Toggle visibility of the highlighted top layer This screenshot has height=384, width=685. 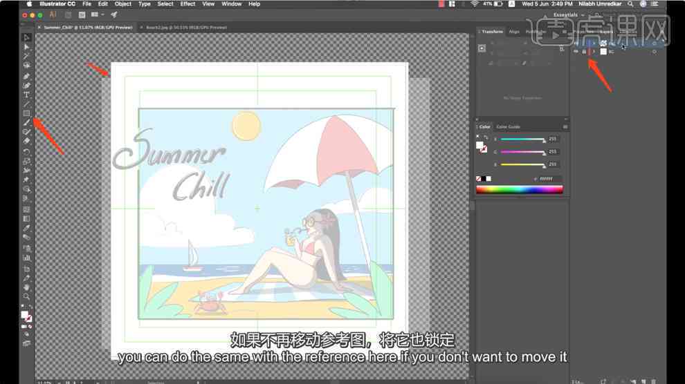(x=576, y=44)
